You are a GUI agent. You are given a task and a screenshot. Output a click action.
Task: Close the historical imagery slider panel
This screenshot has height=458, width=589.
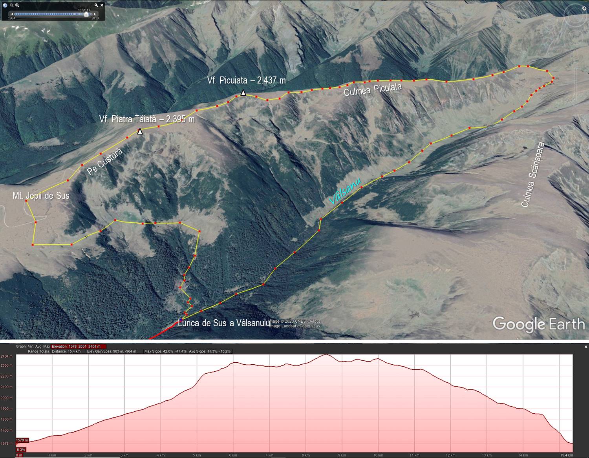[102, 5]
